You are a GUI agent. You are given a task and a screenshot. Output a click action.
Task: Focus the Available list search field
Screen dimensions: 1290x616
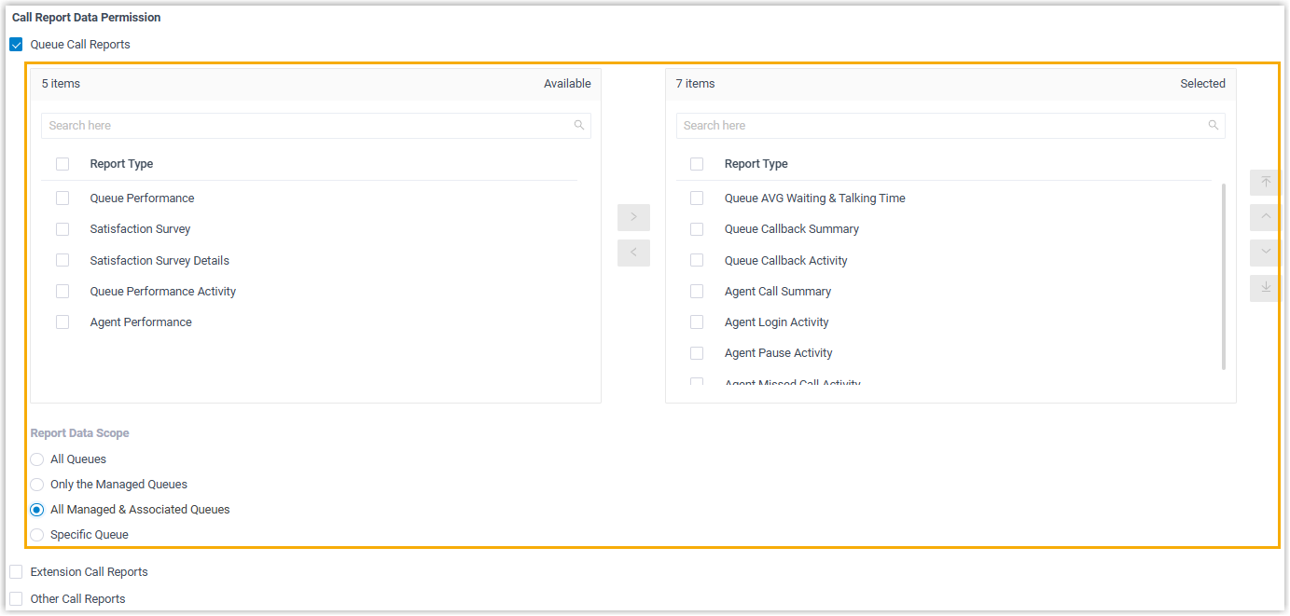[308, 126]
